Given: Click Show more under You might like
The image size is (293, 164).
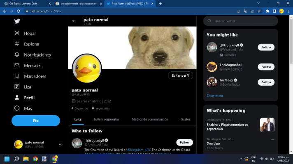Looking at the screenshot, I should click(x=214, y=96).
